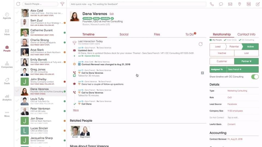Edit Contract Renewal date Fri, Aug 31, 2018
This screenshot has height=147, width=262.
pyautogui.click(x=235, y=139)
